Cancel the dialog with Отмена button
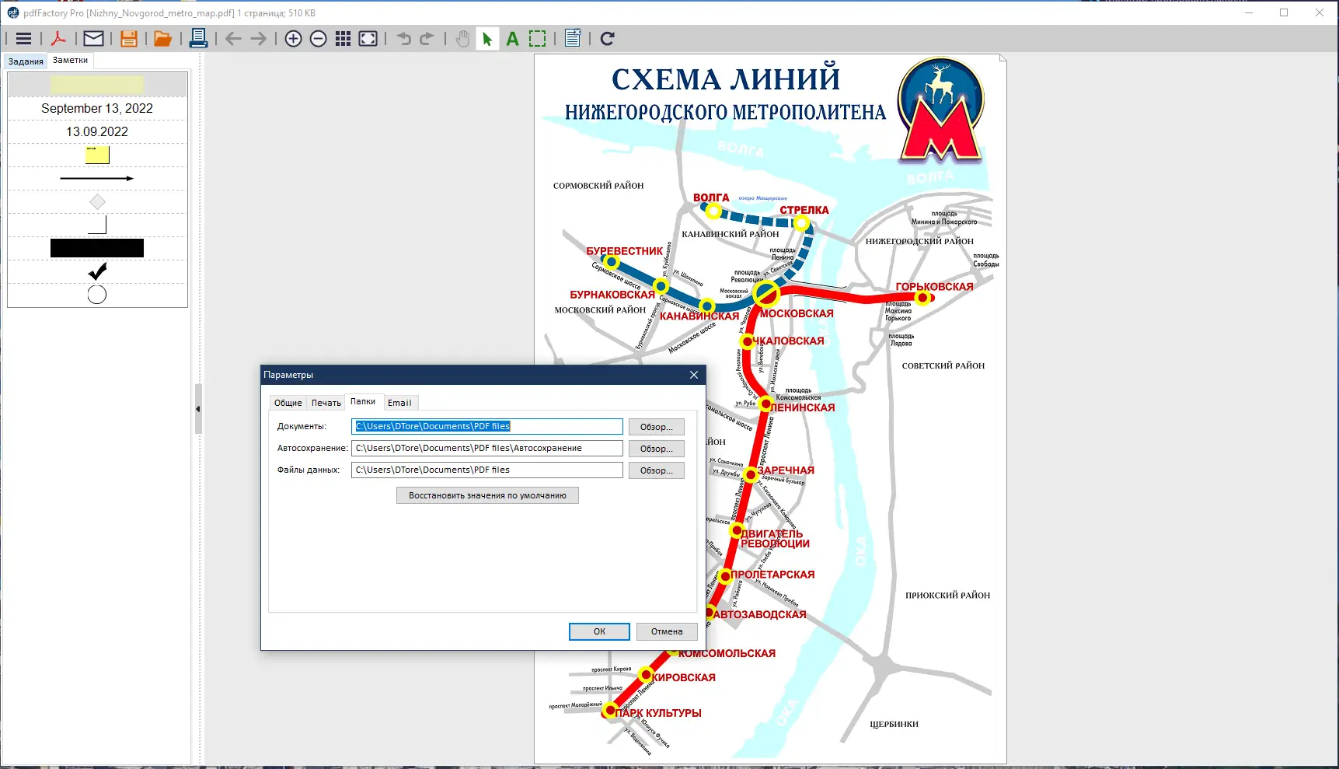 click(x=667, y=631)
